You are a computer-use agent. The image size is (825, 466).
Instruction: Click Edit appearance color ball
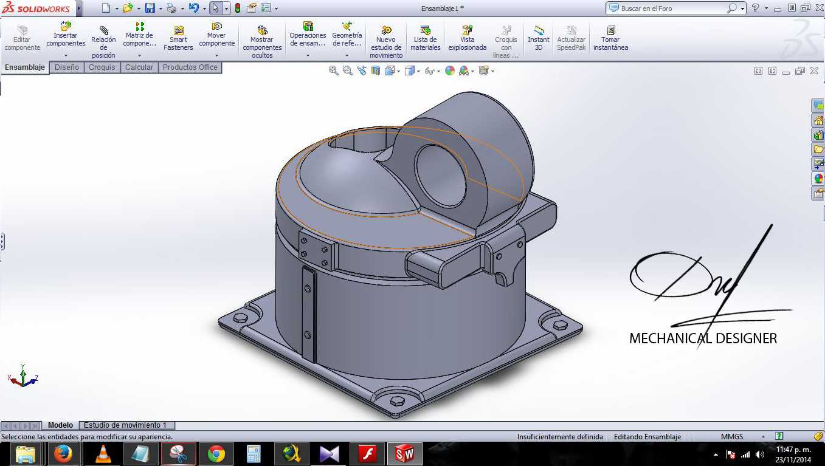click(x=450, y=70)
